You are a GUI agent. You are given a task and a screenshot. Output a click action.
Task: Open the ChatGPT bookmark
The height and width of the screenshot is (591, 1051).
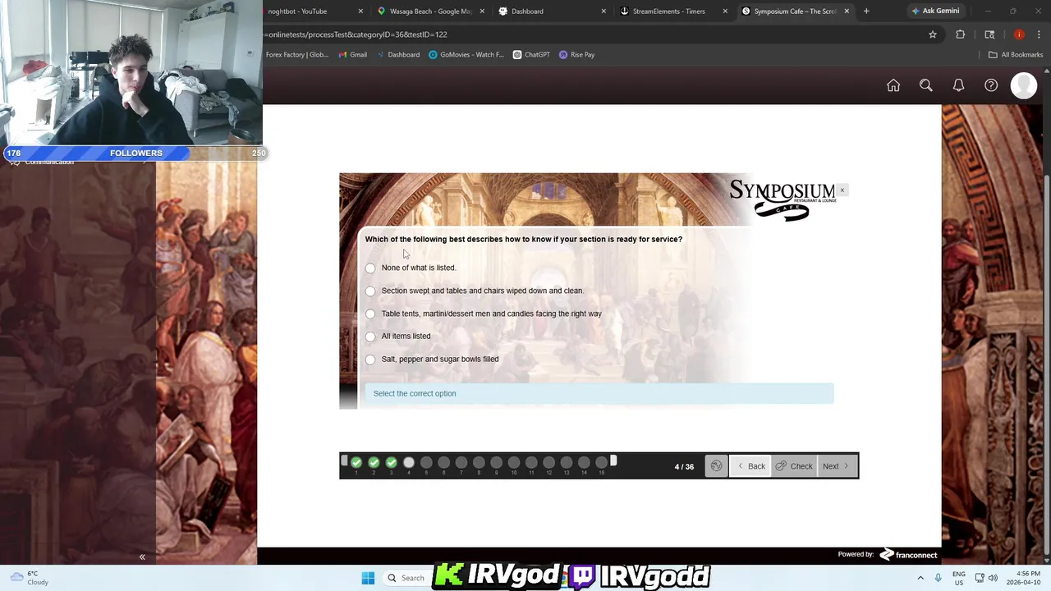coord(531,55)
